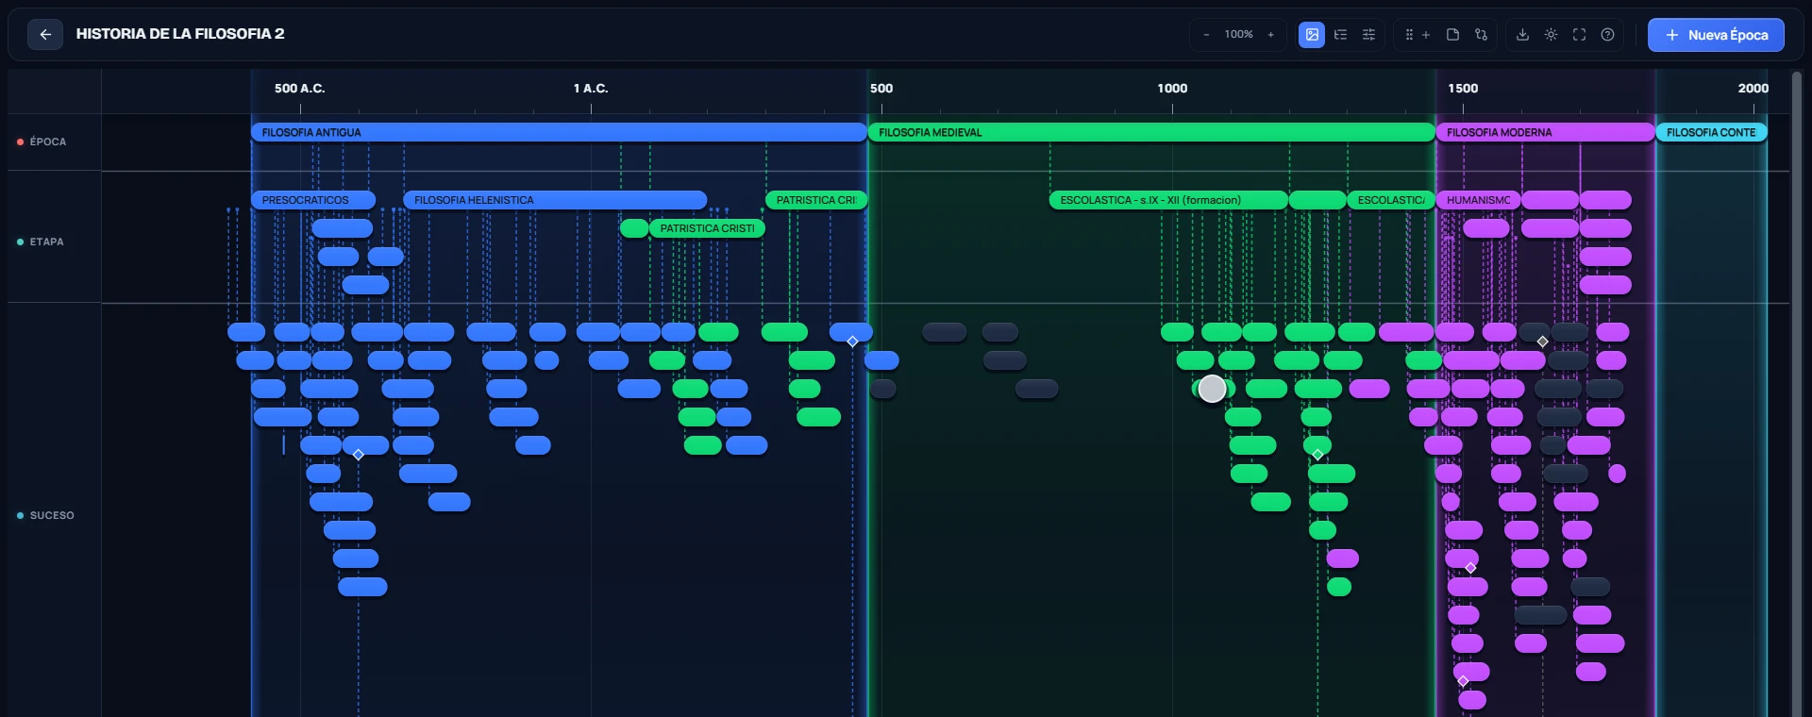The height and width of the screenshot is (717, 1812).
Task: Click the small plus add icon
Action: tap(1426, 35)
